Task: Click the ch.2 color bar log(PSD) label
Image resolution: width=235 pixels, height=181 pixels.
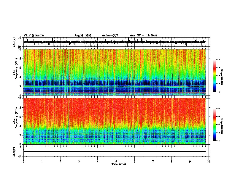Action: 222,126
